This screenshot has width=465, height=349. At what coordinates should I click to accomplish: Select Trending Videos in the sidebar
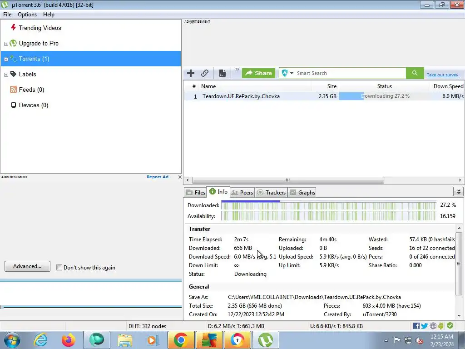pos(40,28)
